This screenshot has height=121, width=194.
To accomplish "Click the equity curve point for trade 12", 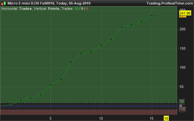I will pyautogui.click(x=122, y=27).
